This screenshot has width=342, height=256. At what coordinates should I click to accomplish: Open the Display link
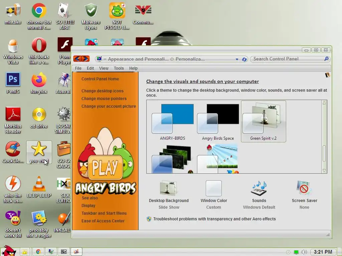point(88,205)
